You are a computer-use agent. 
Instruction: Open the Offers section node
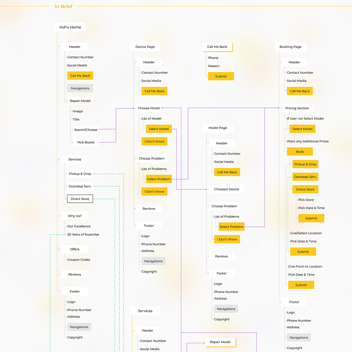click(x=75, y=249)
